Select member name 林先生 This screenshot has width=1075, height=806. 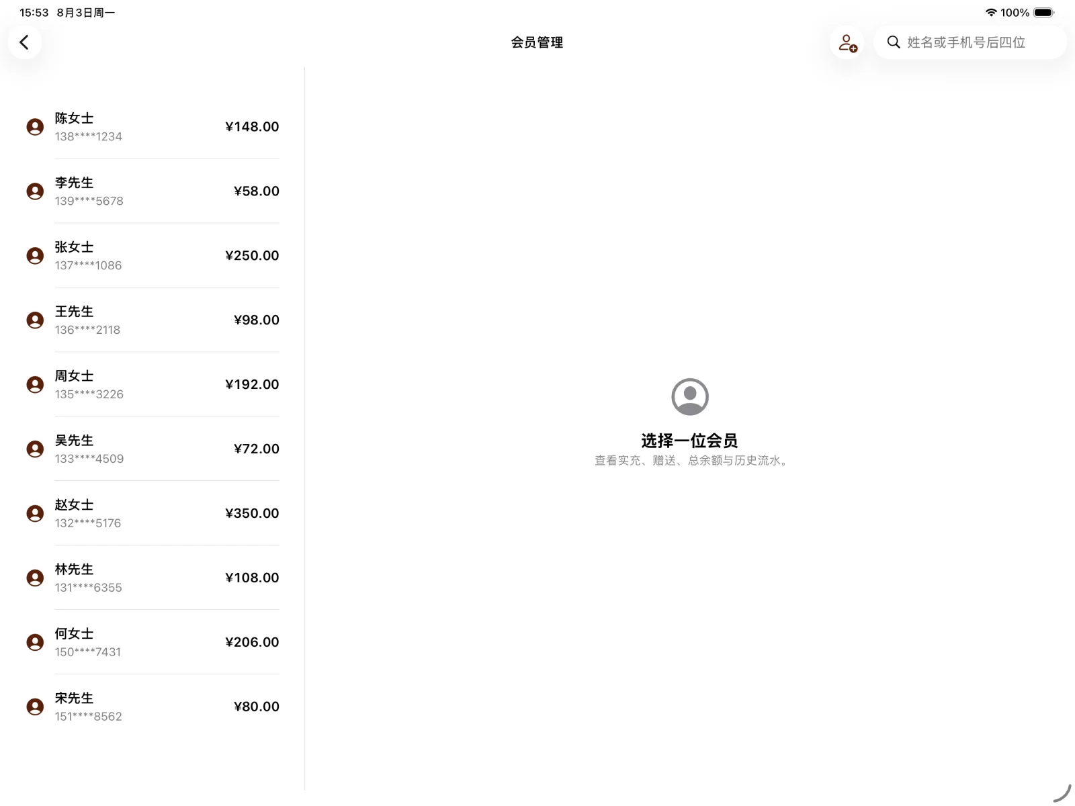click(74, 570)
